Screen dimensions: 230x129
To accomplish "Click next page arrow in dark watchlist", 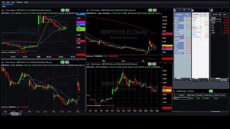I will point(216,80).
